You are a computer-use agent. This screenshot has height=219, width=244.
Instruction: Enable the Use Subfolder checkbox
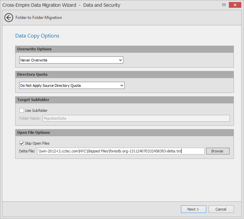22,111
